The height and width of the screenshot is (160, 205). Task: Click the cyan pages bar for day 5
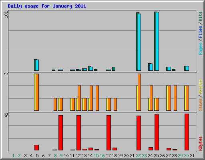pos(37,65)
